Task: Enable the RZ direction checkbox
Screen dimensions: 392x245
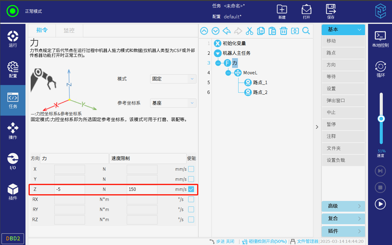Action: (191, 219)
